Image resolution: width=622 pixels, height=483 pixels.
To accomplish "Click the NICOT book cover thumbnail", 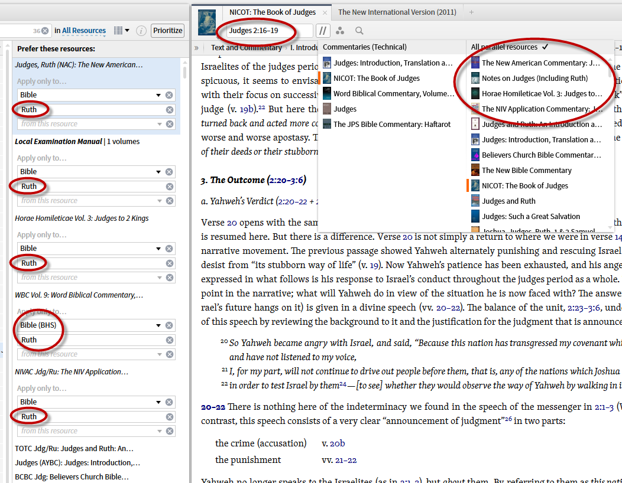I will pyautogui.click(x=207, y=22).
